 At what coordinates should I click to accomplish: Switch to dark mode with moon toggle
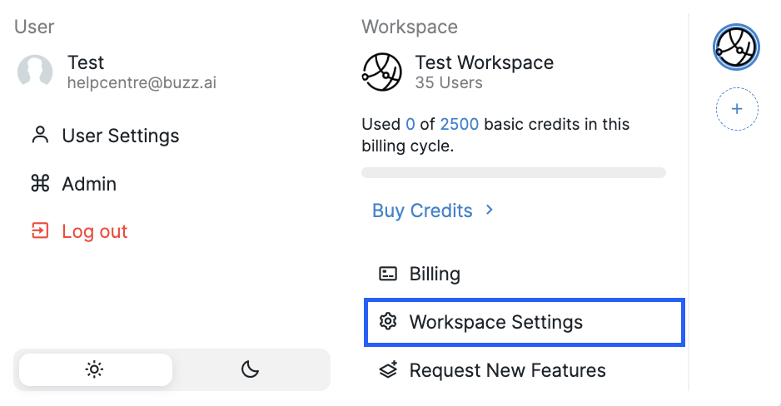(250, 370)
